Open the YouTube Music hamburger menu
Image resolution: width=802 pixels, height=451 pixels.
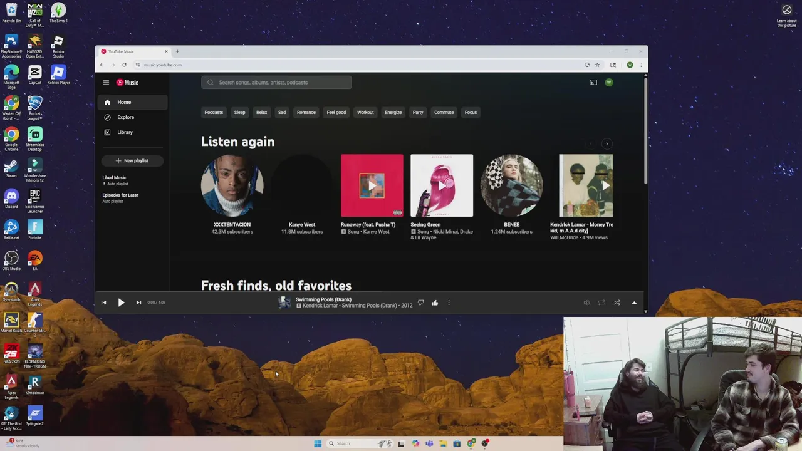tap(106, 83)
